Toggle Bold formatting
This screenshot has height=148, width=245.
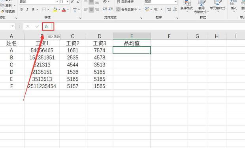[x=22, y=9]
